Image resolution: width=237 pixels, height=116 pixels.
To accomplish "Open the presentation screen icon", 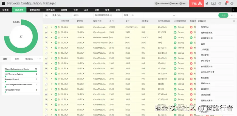I will click(213, 4).
